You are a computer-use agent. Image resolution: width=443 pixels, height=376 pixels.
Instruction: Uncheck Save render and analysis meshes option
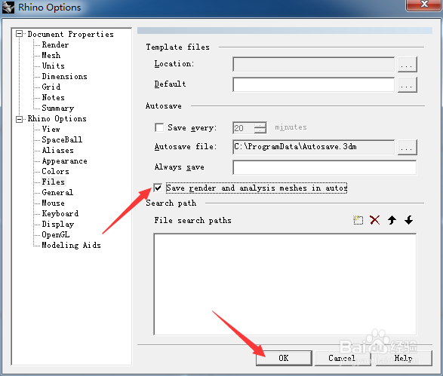tap(158, 188)
